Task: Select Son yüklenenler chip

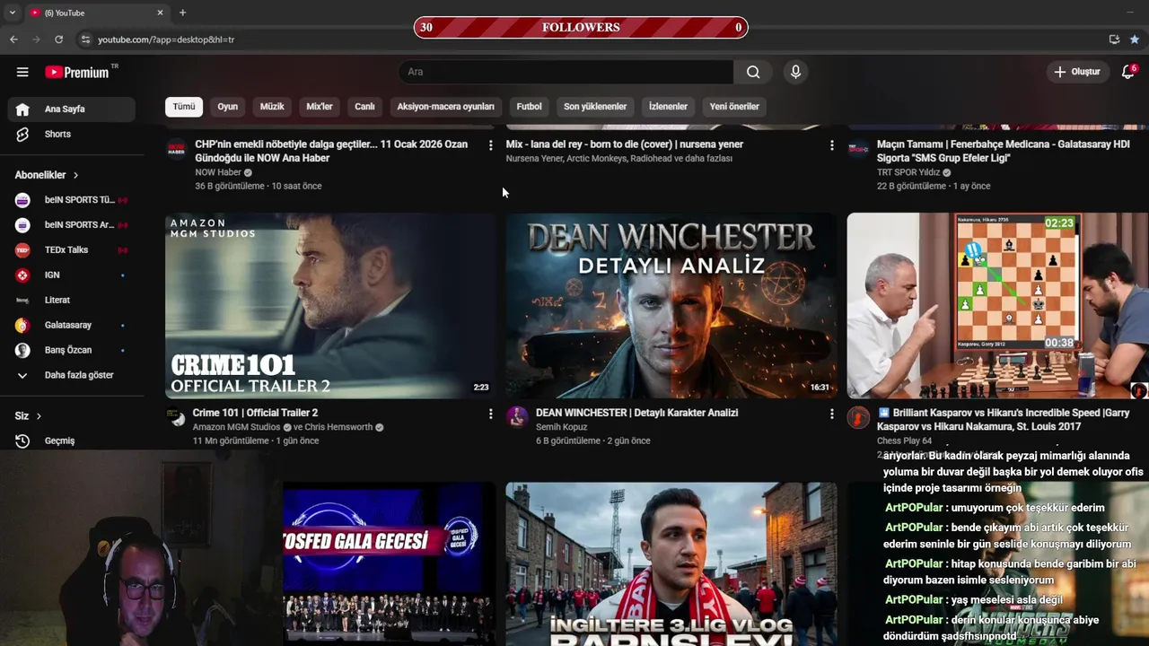Action: [x=595, y=107]
